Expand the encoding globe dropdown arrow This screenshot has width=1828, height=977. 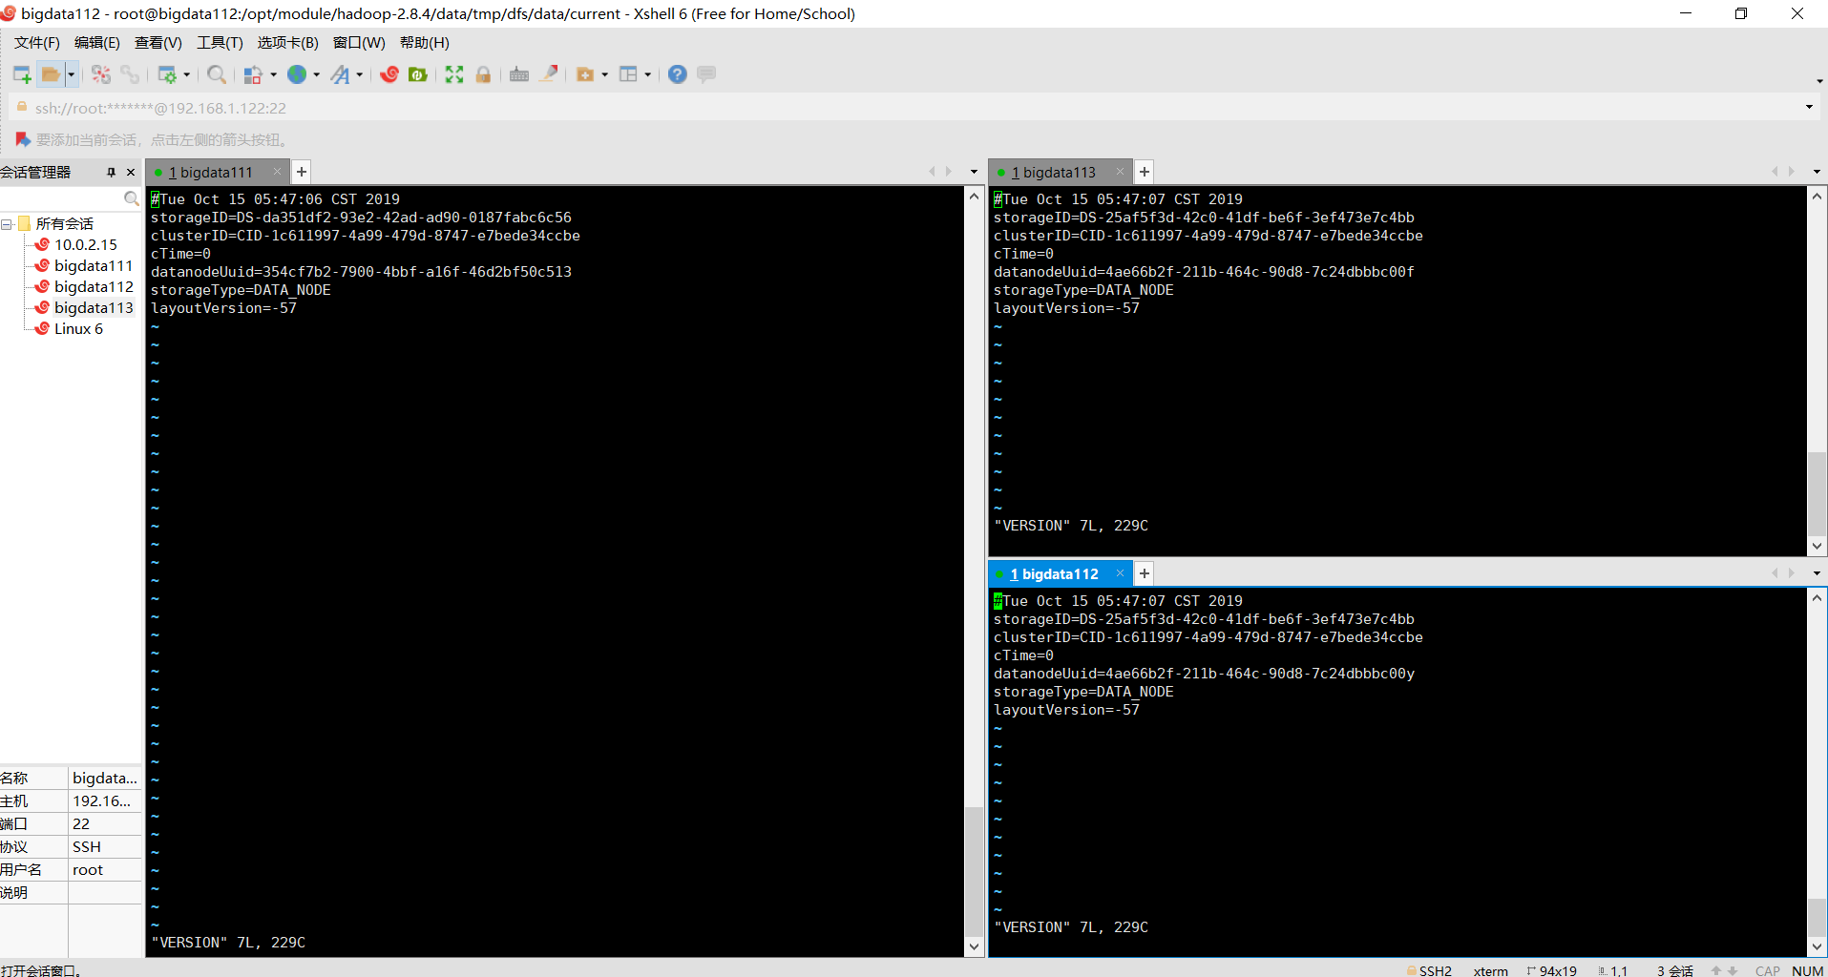click(x=317, y=74)
